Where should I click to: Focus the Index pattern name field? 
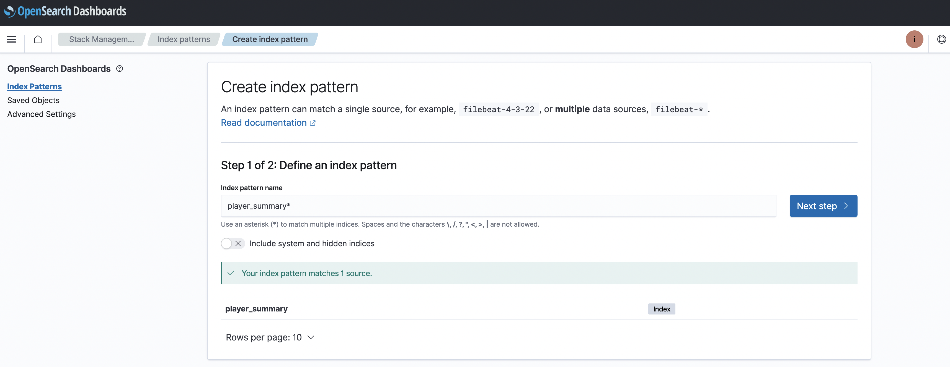tap(498, 206)
